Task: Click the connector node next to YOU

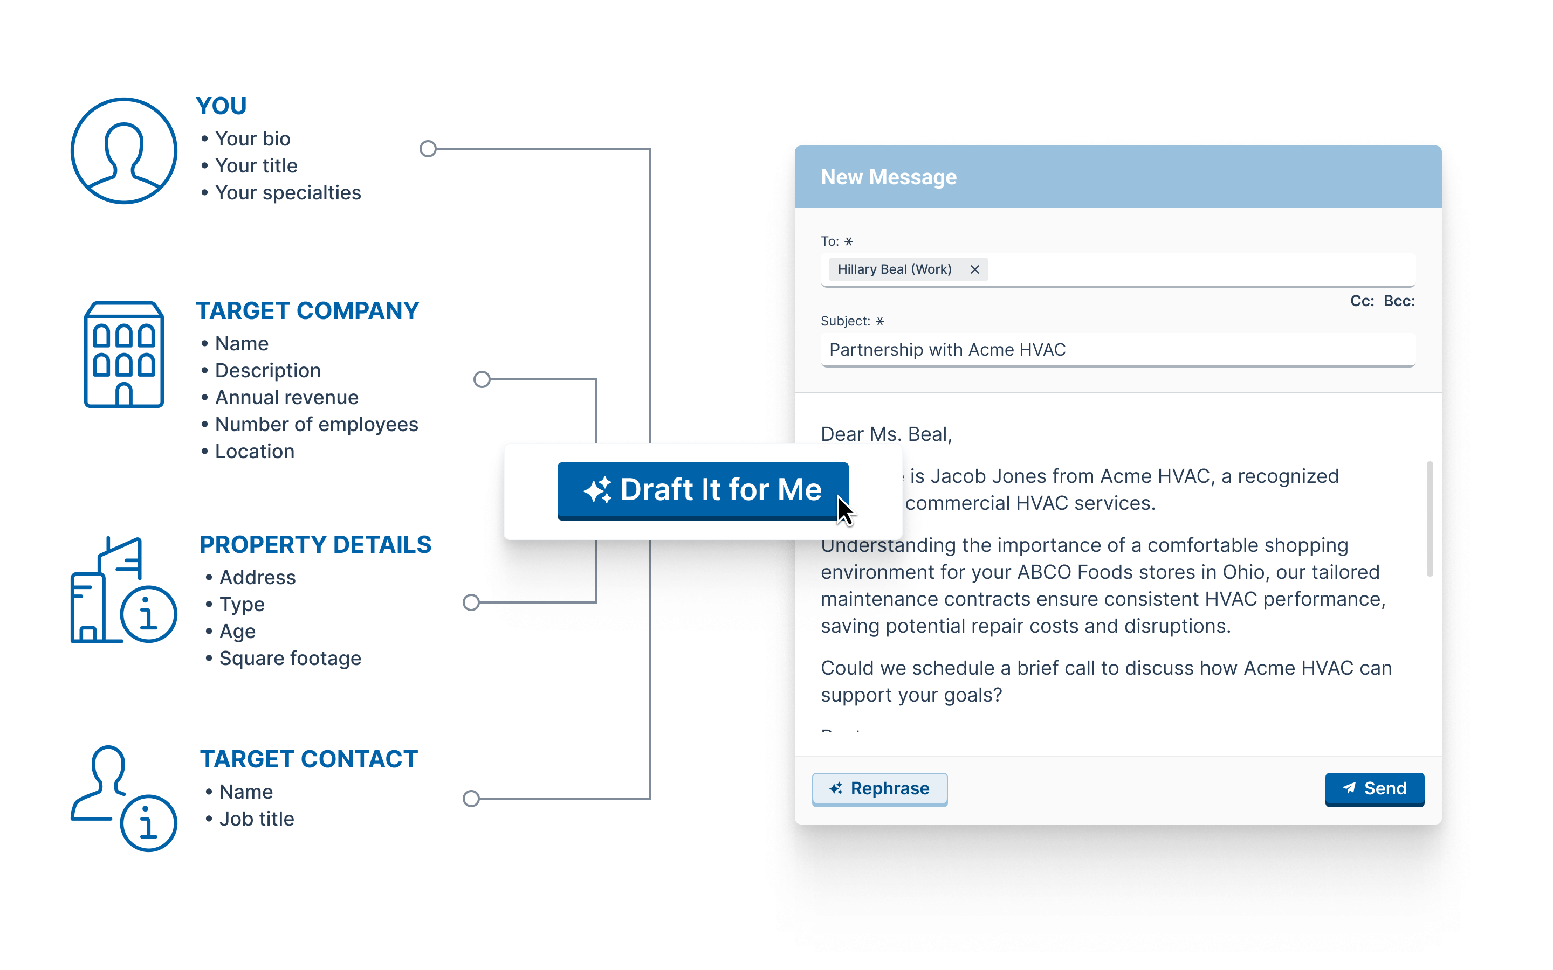Action: point(428,149)
